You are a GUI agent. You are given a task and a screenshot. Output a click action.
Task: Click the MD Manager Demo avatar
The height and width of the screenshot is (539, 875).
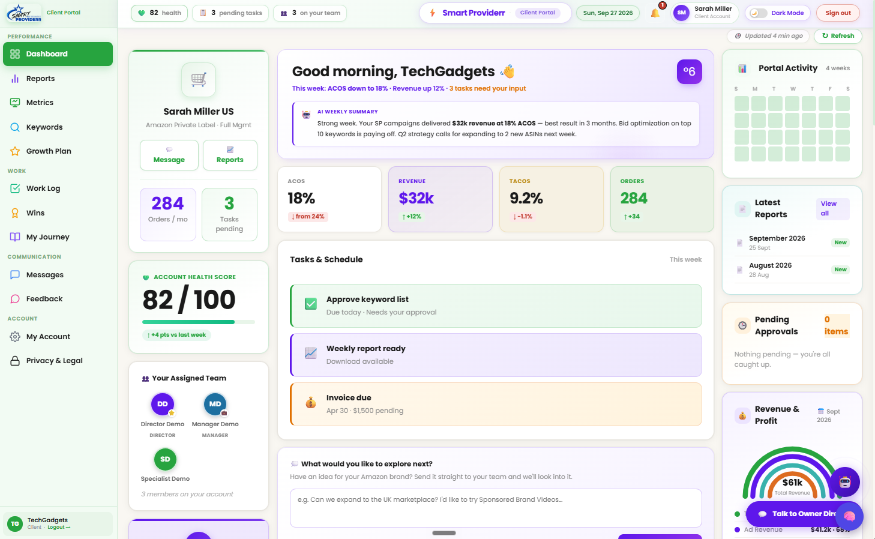pos(215,404)
